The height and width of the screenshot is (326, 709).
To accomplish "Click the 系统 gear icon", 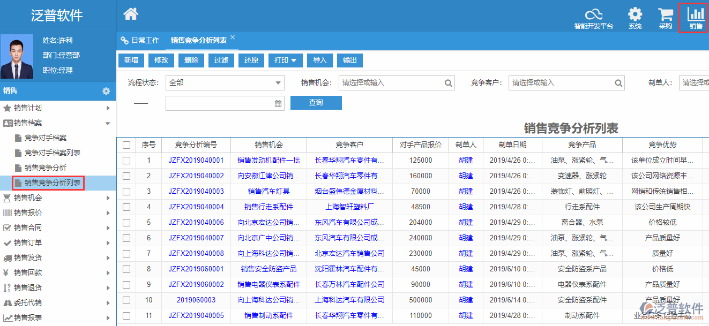I will pos(635,16).
